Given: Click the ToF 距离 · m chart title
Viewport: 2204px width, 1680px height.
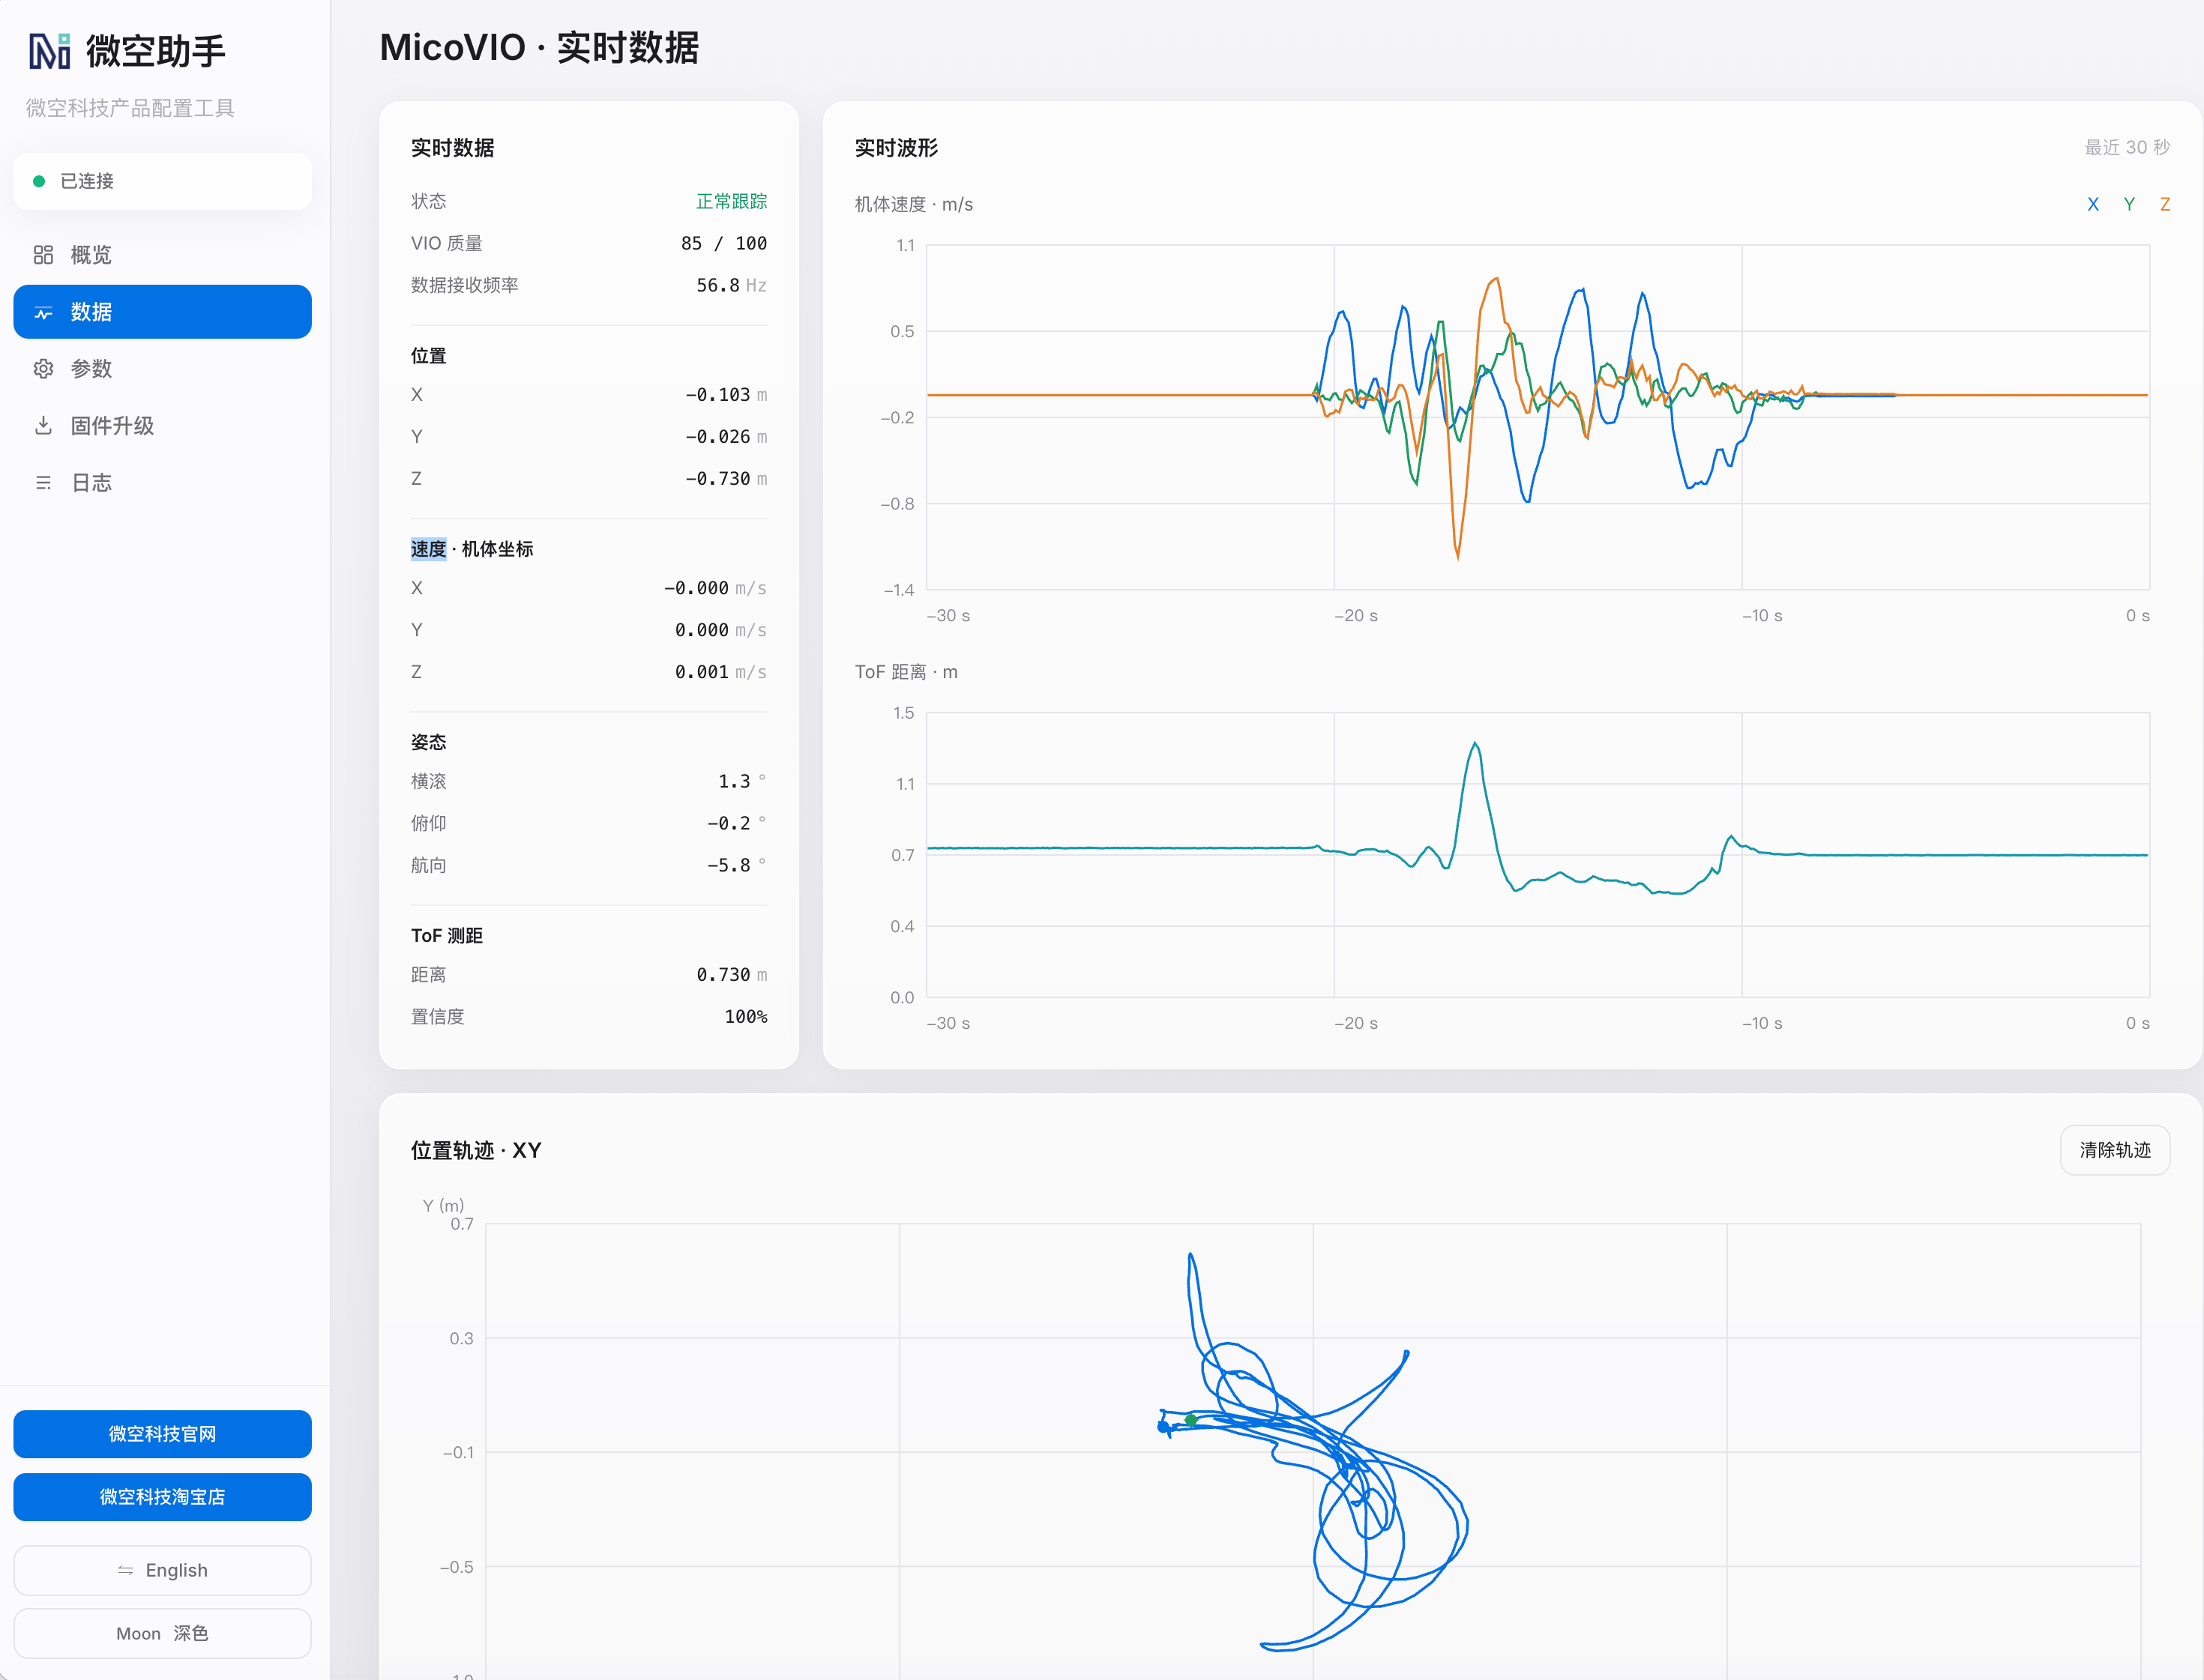Looking at the screenshot, I should pyautogui.click(x=906, y=672).
